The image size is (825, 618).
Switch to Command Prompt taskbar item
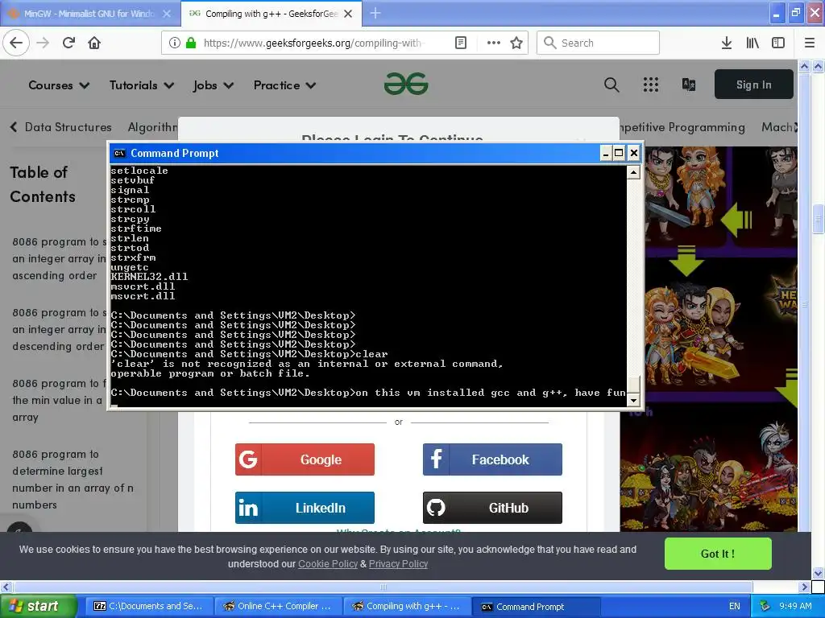[x=536, y=607]
